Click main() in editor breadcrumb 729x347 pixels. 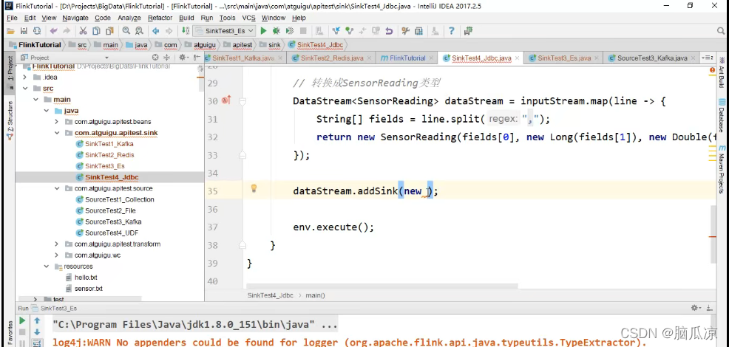(x=315, y=295)
